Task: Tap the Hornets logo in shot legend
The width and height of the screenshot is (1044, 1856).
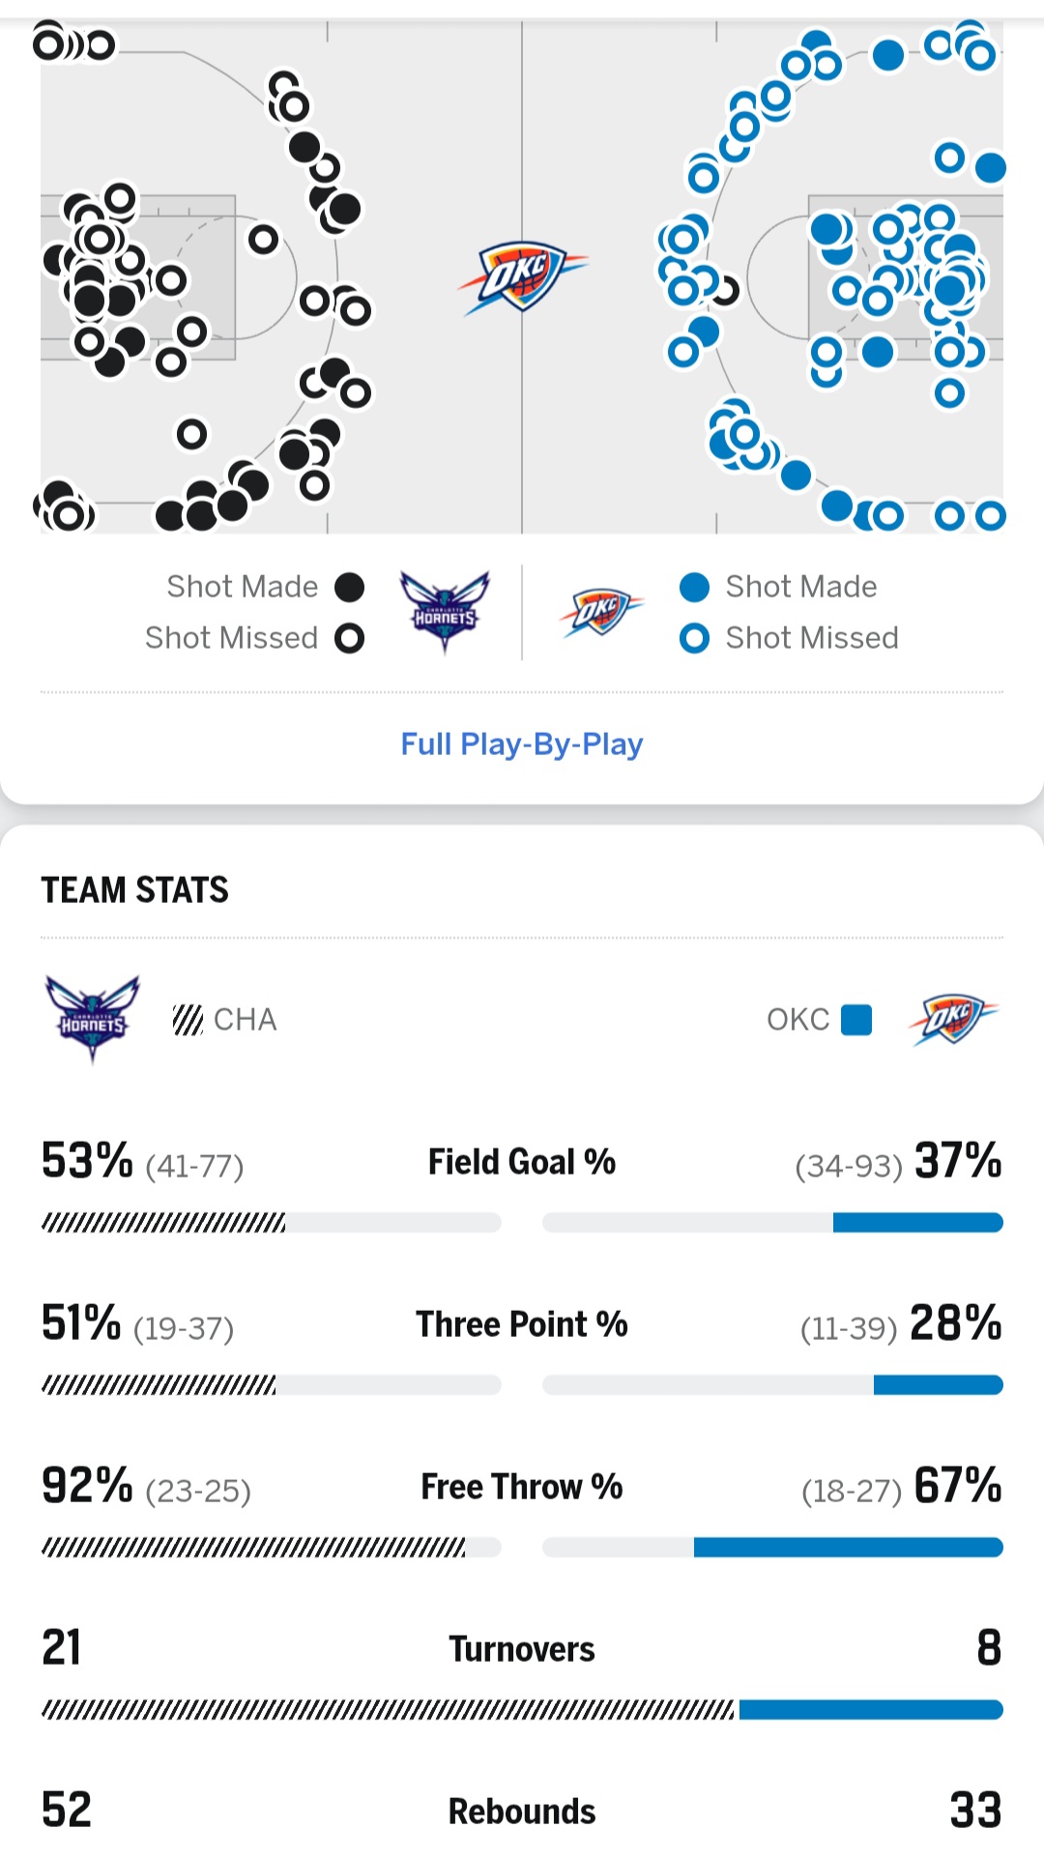Action: pos(445,612)
